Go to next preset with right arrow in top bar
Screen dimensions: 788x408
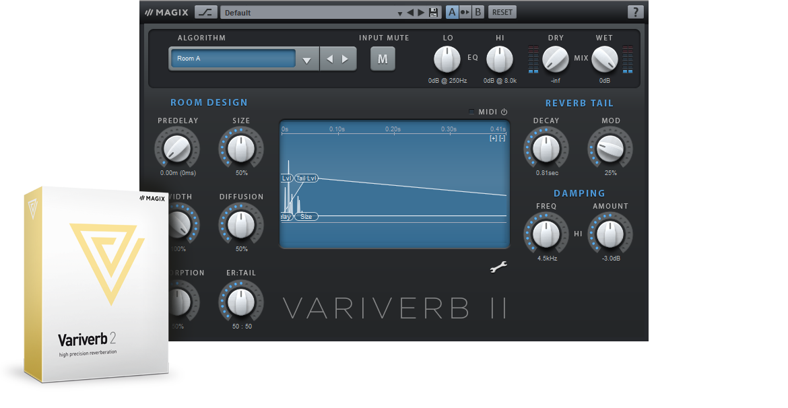tap(421, 13)
